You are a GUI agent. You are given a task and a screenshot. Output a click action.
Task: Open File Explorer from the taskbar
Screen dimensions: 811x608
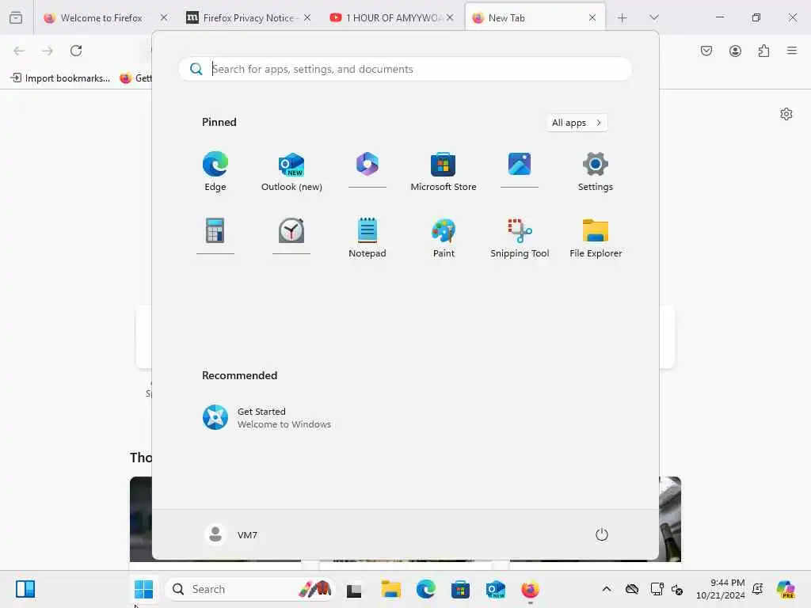tap(390, 589)
